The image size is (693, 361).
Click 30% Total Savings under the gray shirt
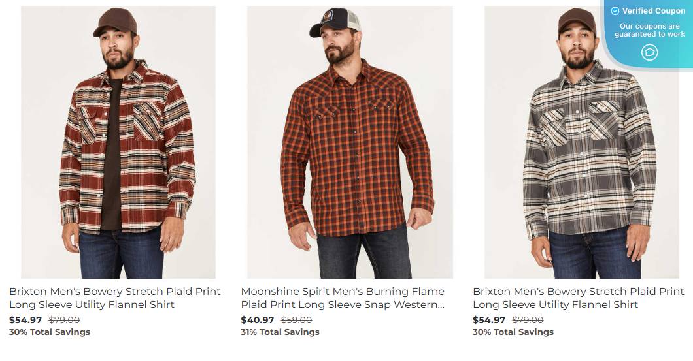tap(513, 332)
